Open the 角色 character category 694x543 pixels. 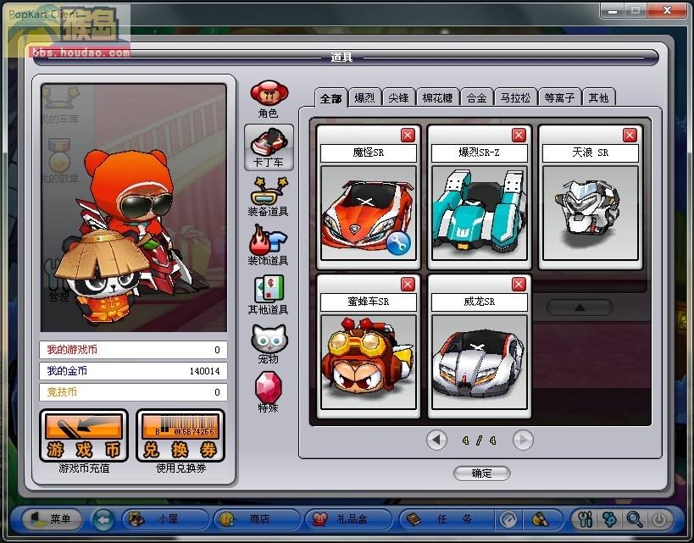[x=269, y=99]
